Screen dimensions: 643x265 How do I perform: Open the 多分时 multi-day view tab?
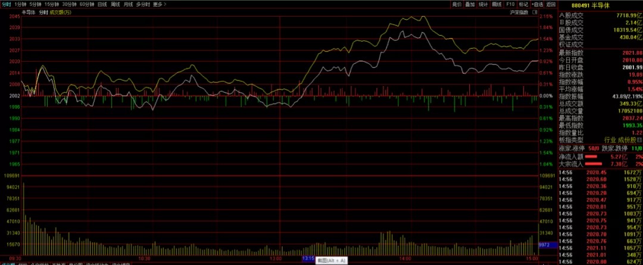tap(143, 4)
